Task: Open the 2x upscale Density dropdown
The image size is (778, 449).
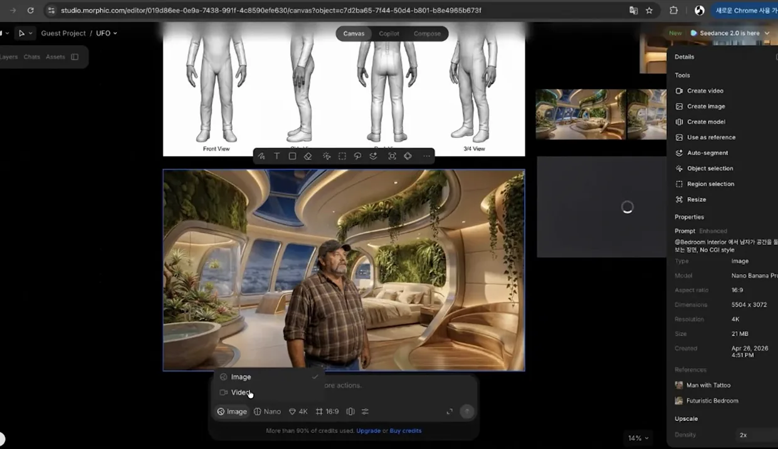Action: [755, 435]
